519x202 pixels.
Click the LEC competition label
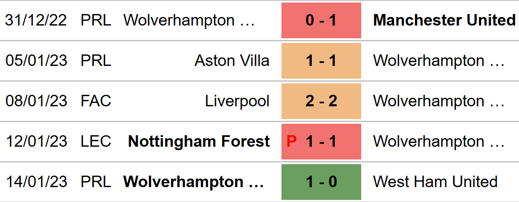[x=96, y=142]
